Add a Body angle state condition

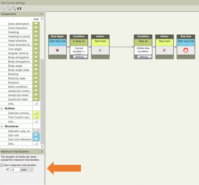pos(36,70)
